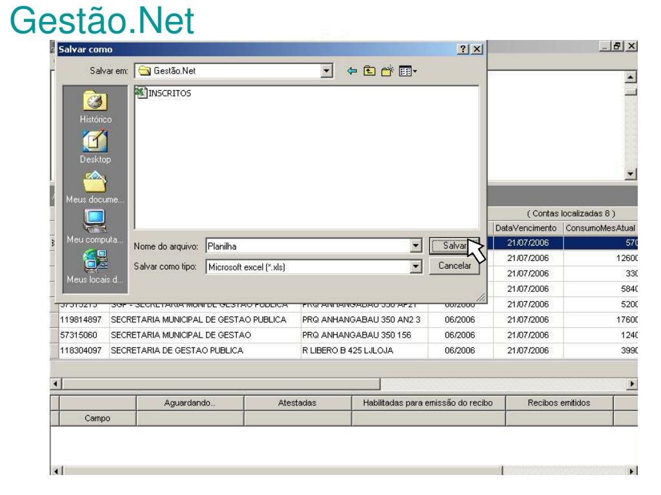Click the Recibos emitidos column header
661x495 pixels.
[x=559, y=403]
